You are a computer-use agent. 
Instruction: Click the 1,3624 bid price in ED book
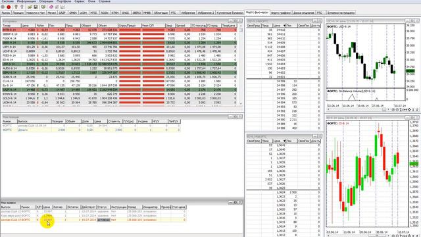(x=281, y=192)
